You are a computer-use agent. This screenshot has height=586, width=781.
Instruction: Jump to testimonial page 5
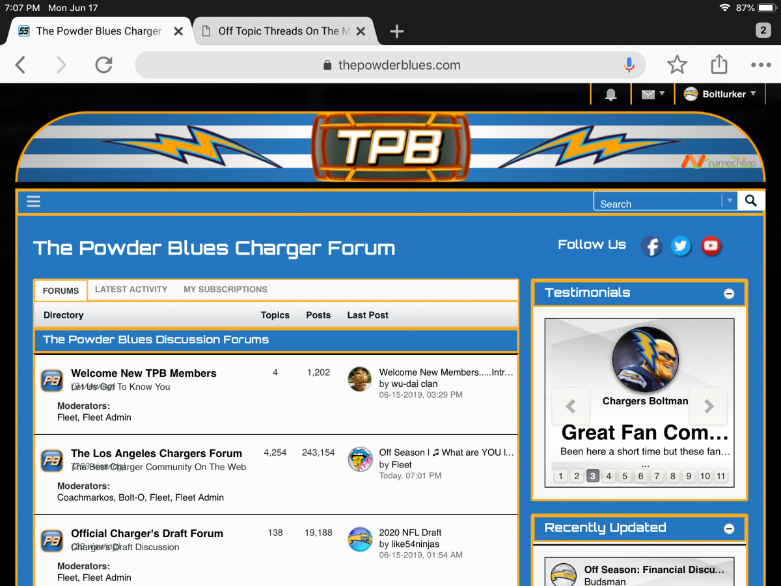point(625,476)
